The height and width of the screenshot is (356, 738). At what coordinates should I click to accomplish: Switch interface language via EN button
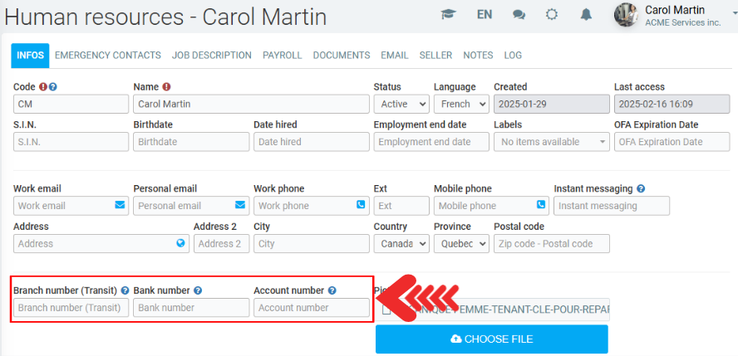click(485, 15)
